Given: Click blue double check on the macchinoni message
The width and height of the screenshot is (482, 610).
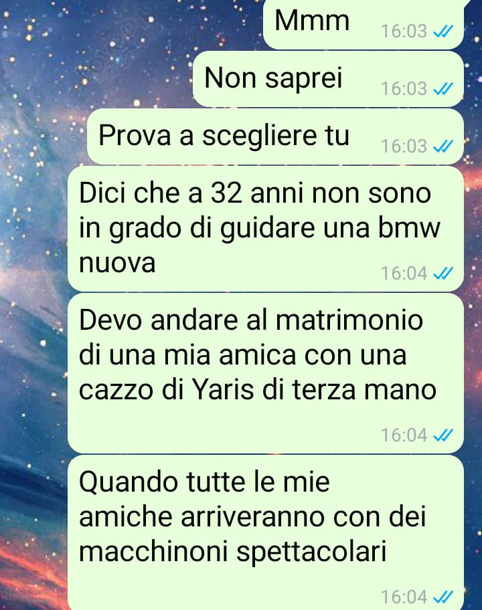Looking at the screenshot, I should (443, 597).
